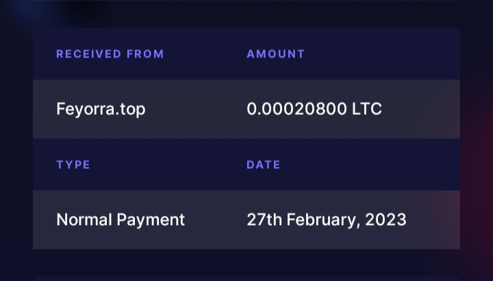Click the TYPE header label
This screenshot has width=493, height=281.
point(73,165)
